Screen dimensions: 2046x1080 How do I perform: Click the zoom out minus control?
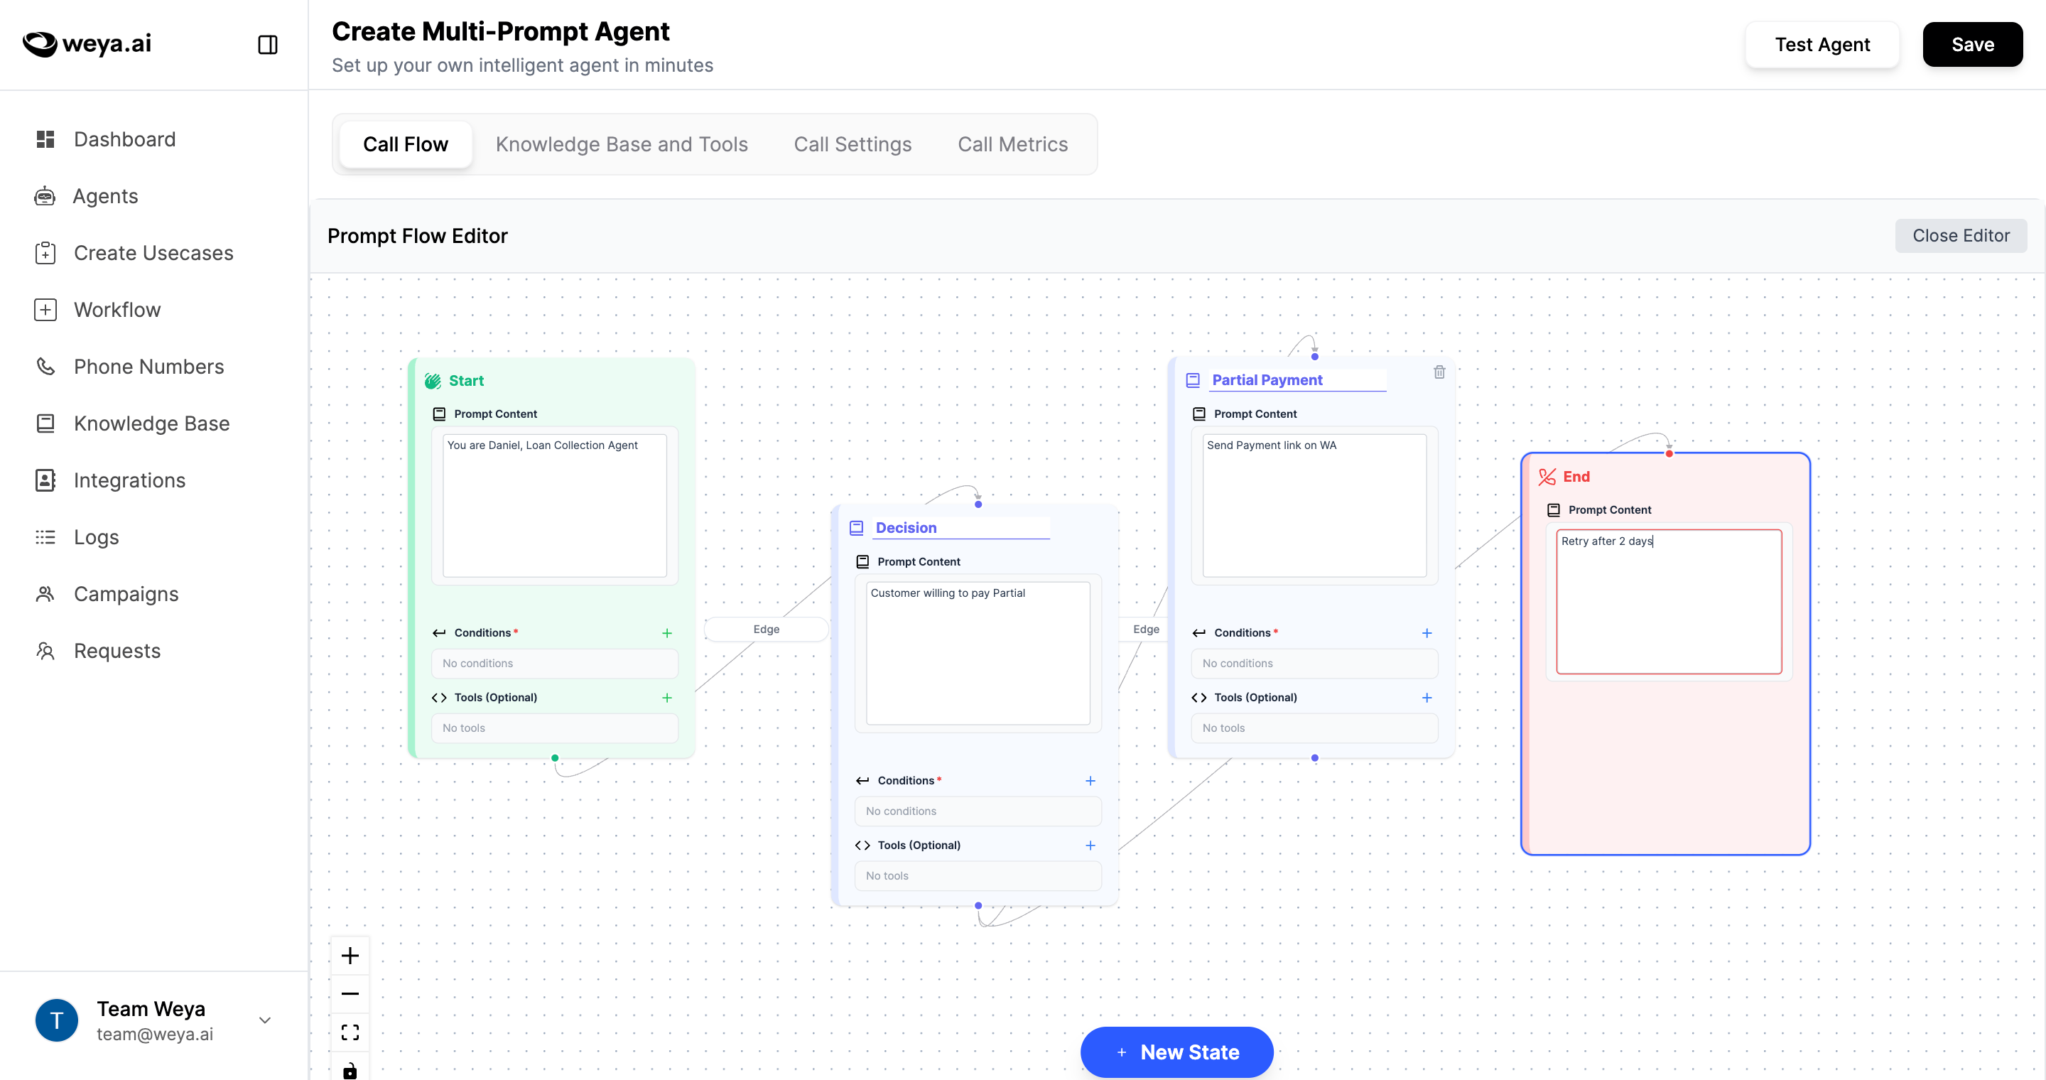(350, 993)
